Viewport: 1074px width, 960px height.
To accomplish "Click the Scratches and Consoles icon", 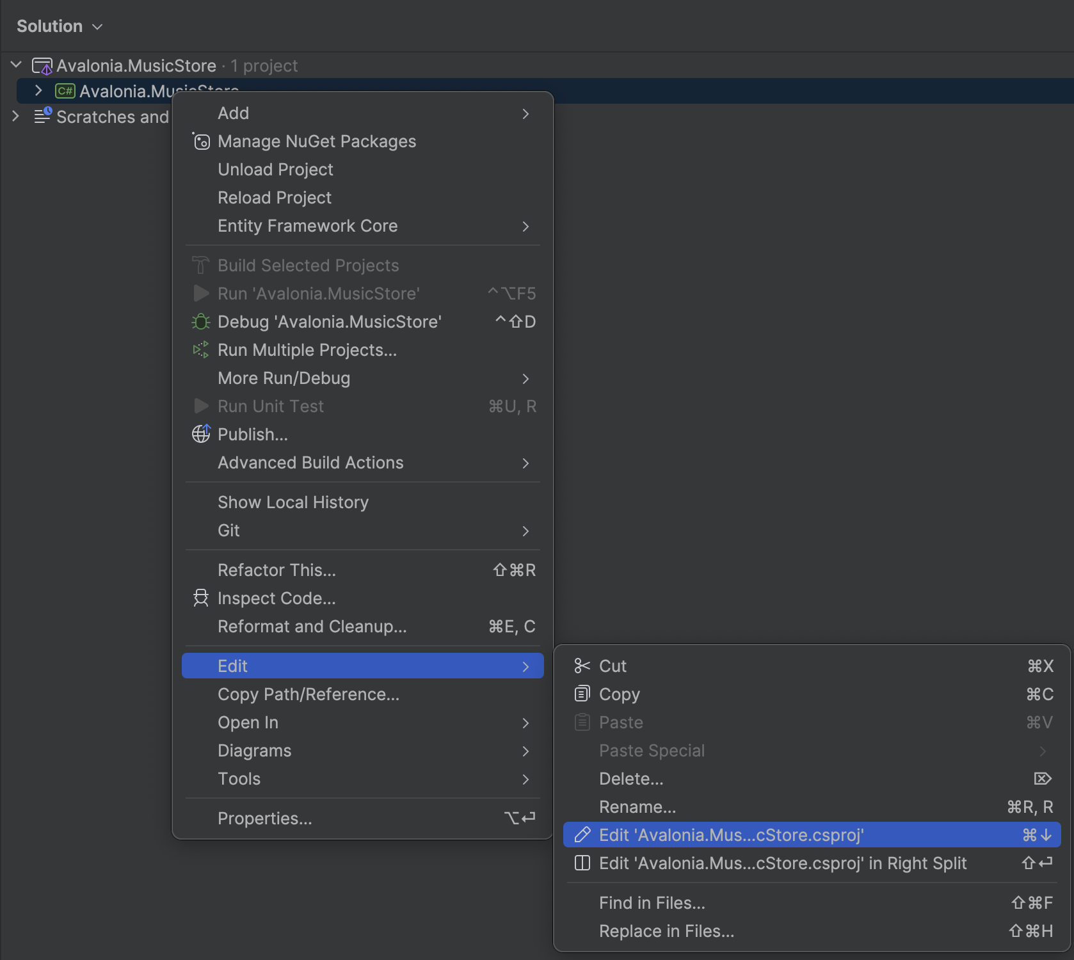I will 42,116.
